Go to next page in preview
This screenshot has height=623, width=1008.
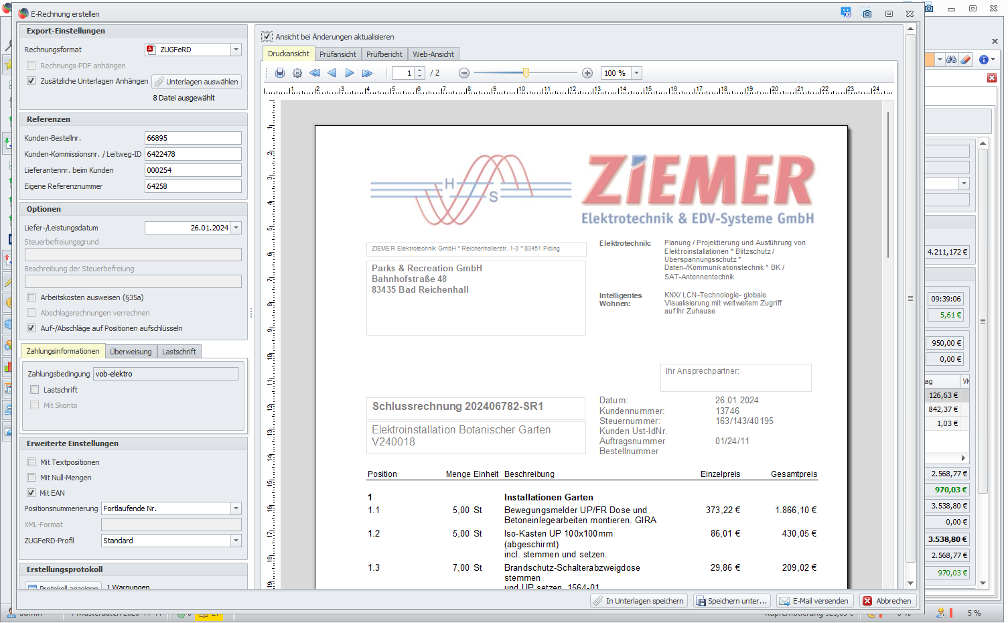(x=349, y=73)
